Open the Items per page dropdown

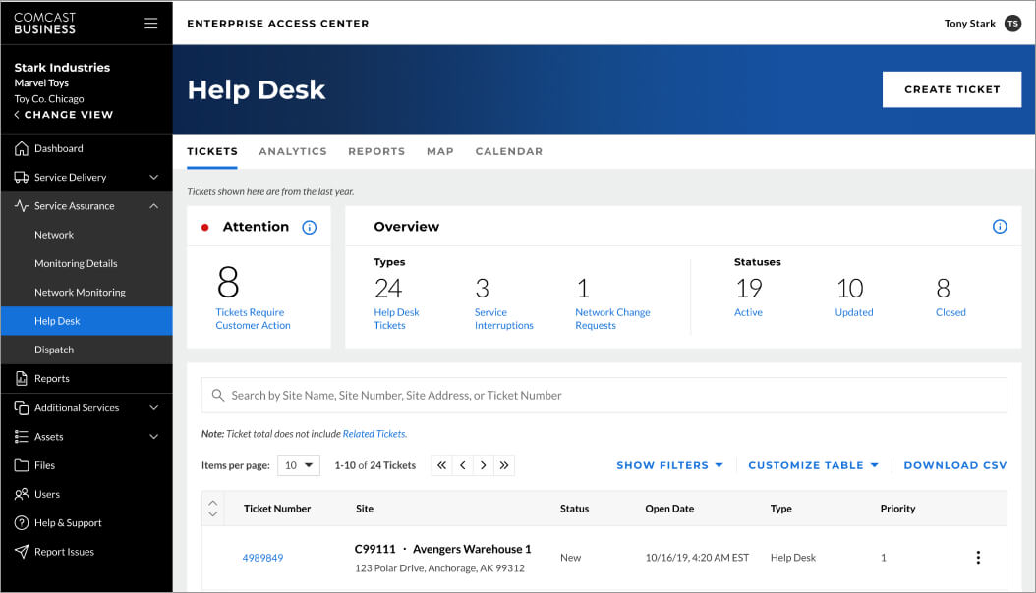coord(299,465)
